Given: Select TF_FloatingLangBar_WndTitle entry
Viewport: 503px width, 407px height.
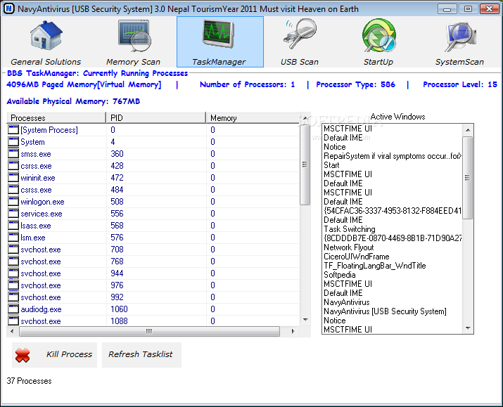Looking at the screenshot, I should click(x=375, y=266).
